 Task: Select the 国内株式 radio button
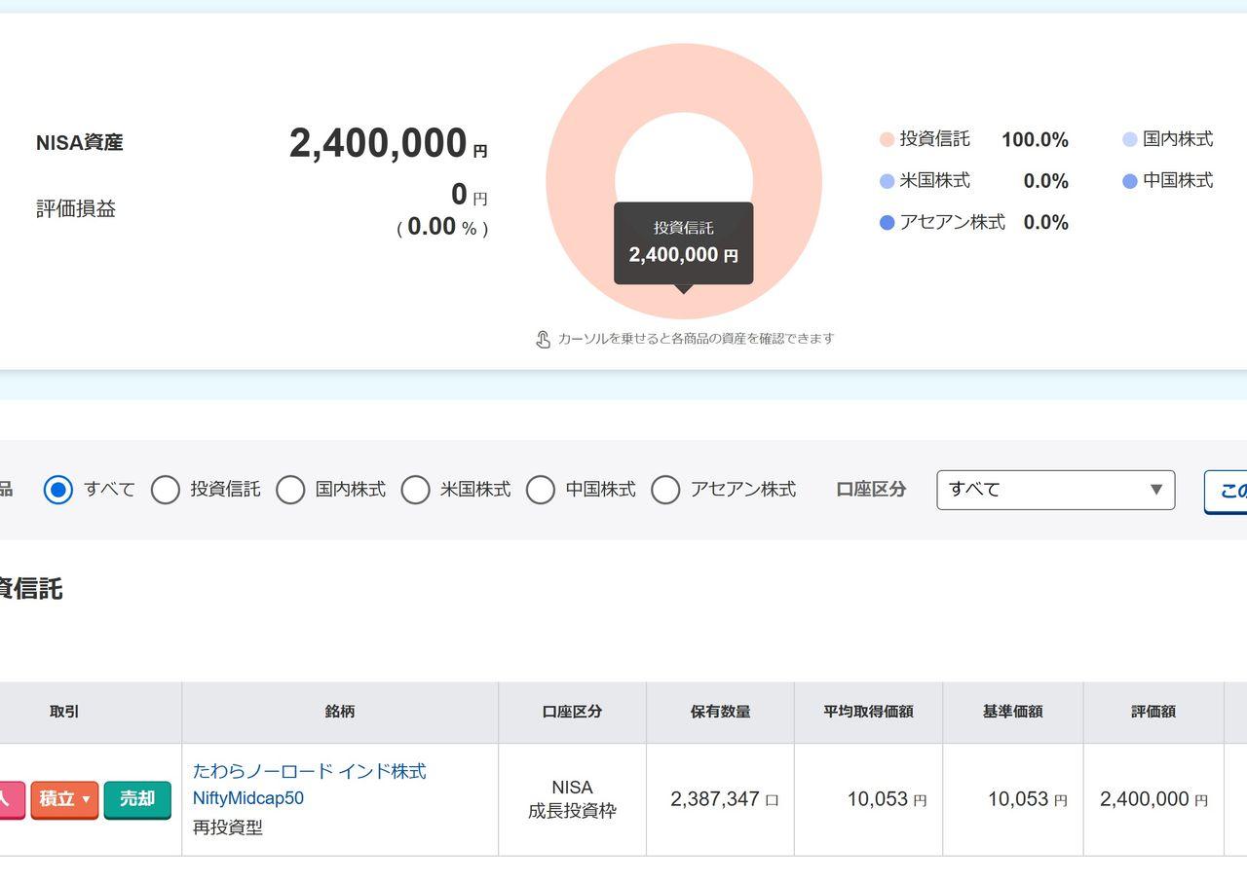290,490
